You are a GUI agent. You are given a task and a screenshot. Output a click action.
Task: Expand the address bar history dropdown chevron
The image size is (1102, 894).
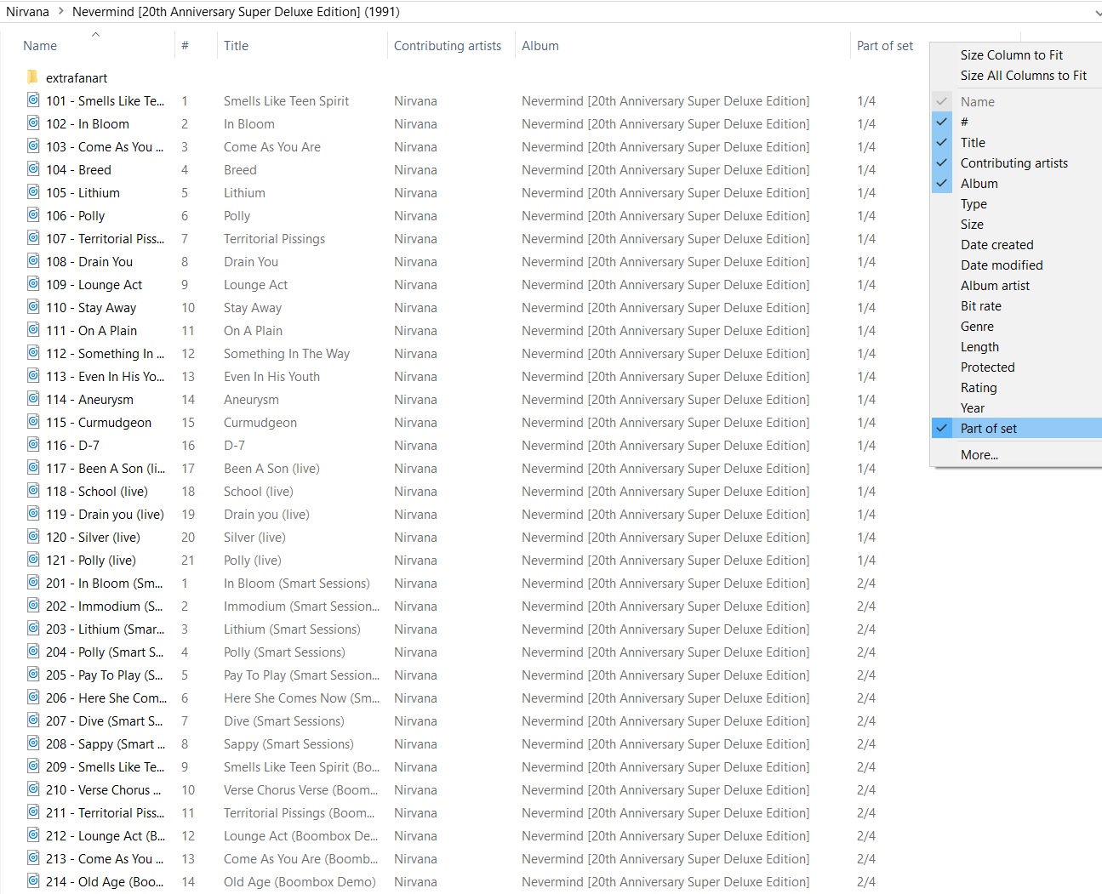[x=1096, y=13]
